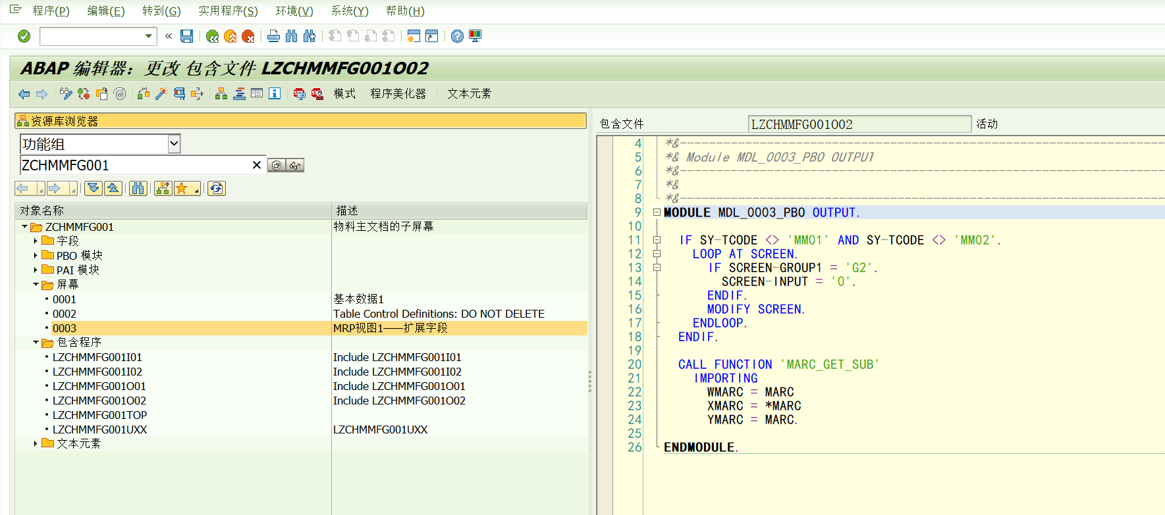Select screen 0001 in the tree
The height and width of the screenshot is (515, 1165).
(x=65, y=299)
